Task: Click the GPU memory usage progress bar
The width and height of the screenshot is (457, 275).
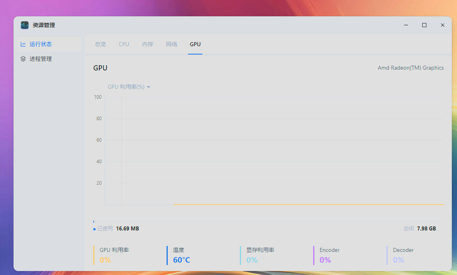Action: coord(269,221)
